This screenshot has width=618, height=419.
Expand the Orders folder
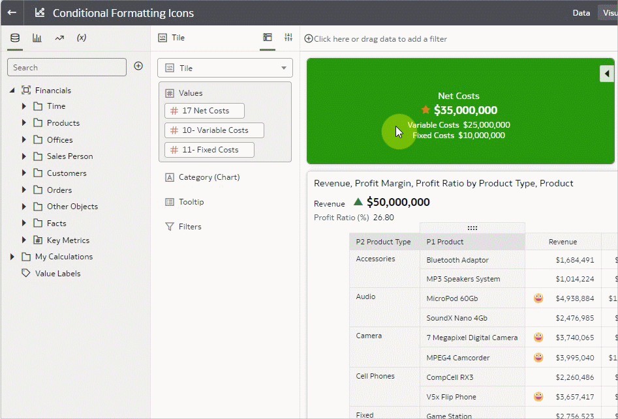coord(23,190)
